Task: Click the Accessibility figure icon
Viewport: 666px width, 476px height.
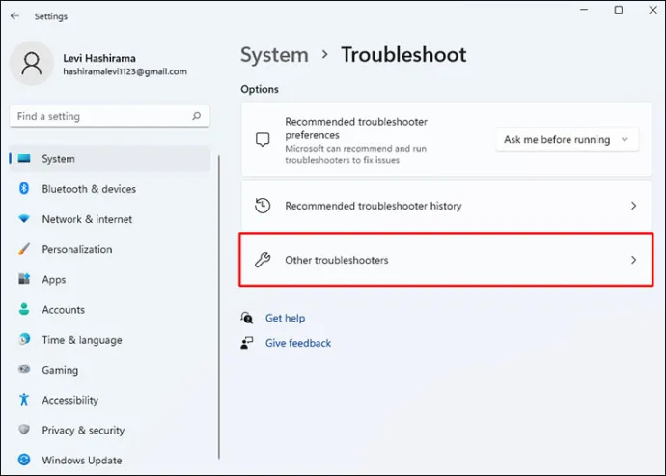Action: 24,400
